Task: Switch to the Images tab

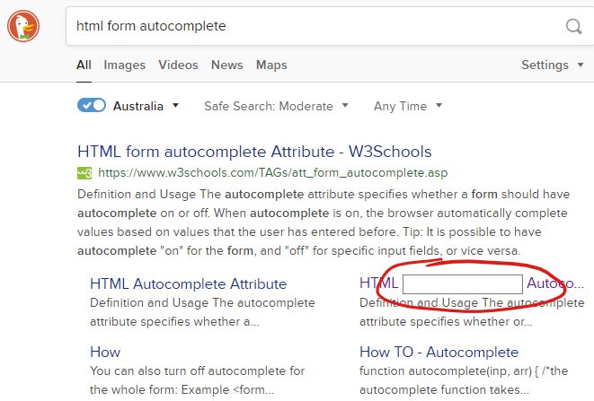Action: click(124, 65)
